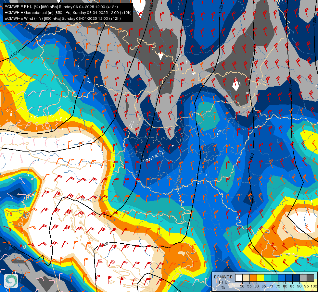Click the '1380' geopotential contour label
Viewport: 318px width, 292px height.
coord(290,90)
